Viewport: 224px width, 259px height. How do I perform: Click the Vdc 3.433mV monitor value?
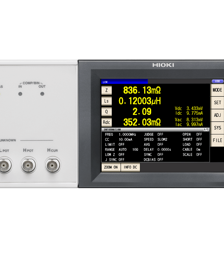[189, 109]
